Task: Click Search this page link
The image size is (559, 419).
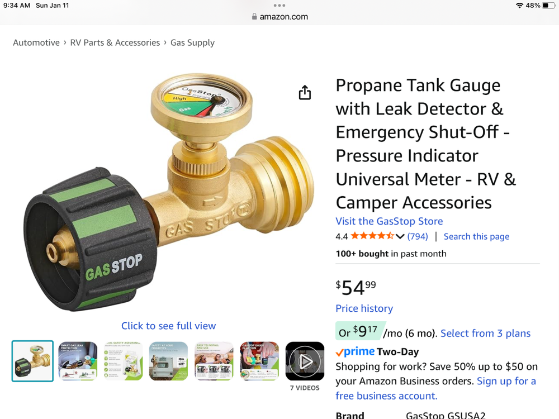Action: [476, 236]
